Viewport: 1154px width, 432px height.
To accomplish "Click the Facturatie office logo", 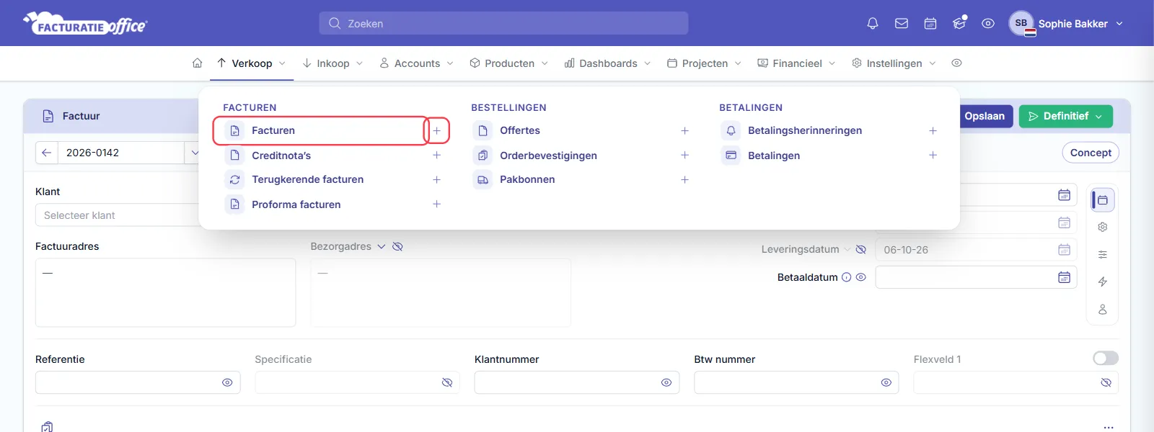I will [x=85, y=23].
